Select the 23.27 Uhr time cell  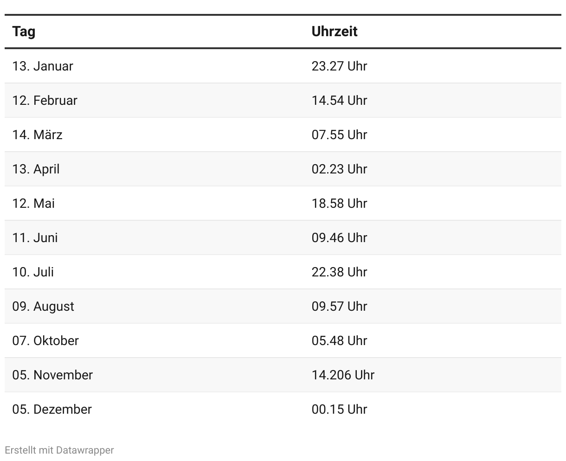[339, 66]
